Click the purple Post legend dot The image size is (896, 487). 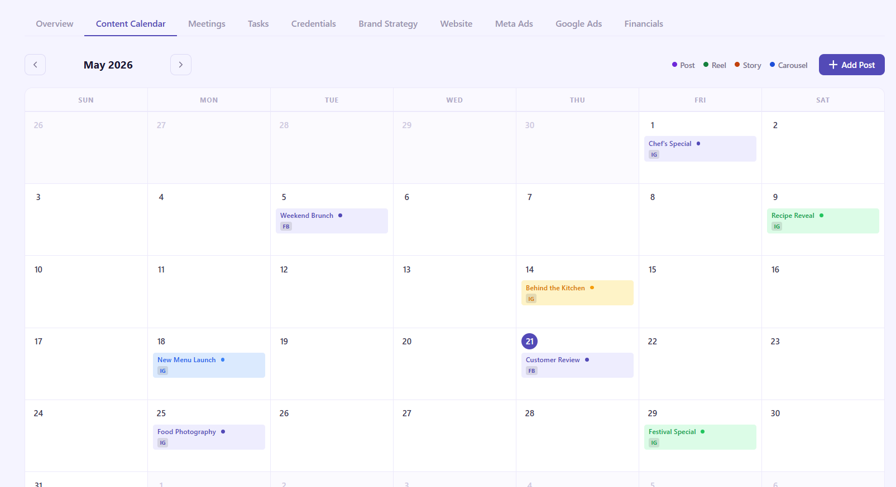pos(674,65)
